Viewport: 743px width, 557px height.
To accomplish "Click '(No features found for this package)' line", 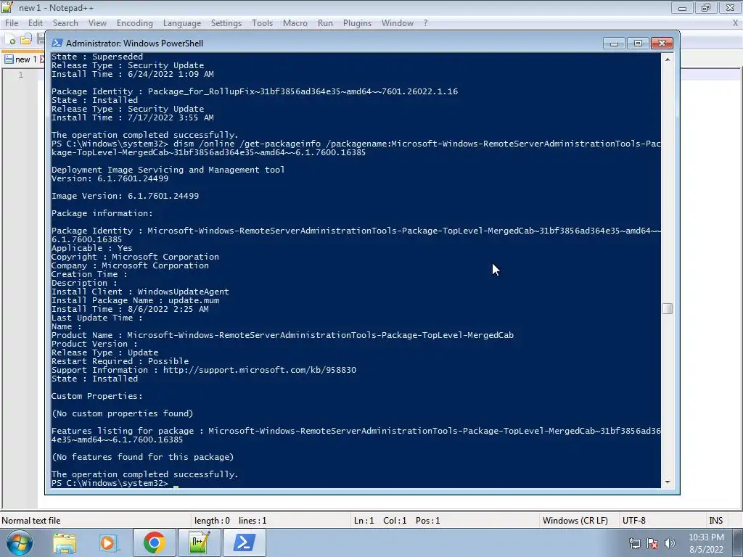I will coord(143,457).
